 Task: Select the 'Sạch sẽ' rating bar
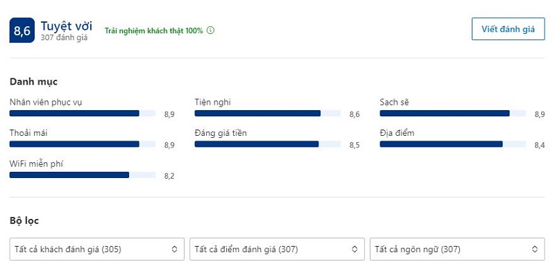coord(453,114)
